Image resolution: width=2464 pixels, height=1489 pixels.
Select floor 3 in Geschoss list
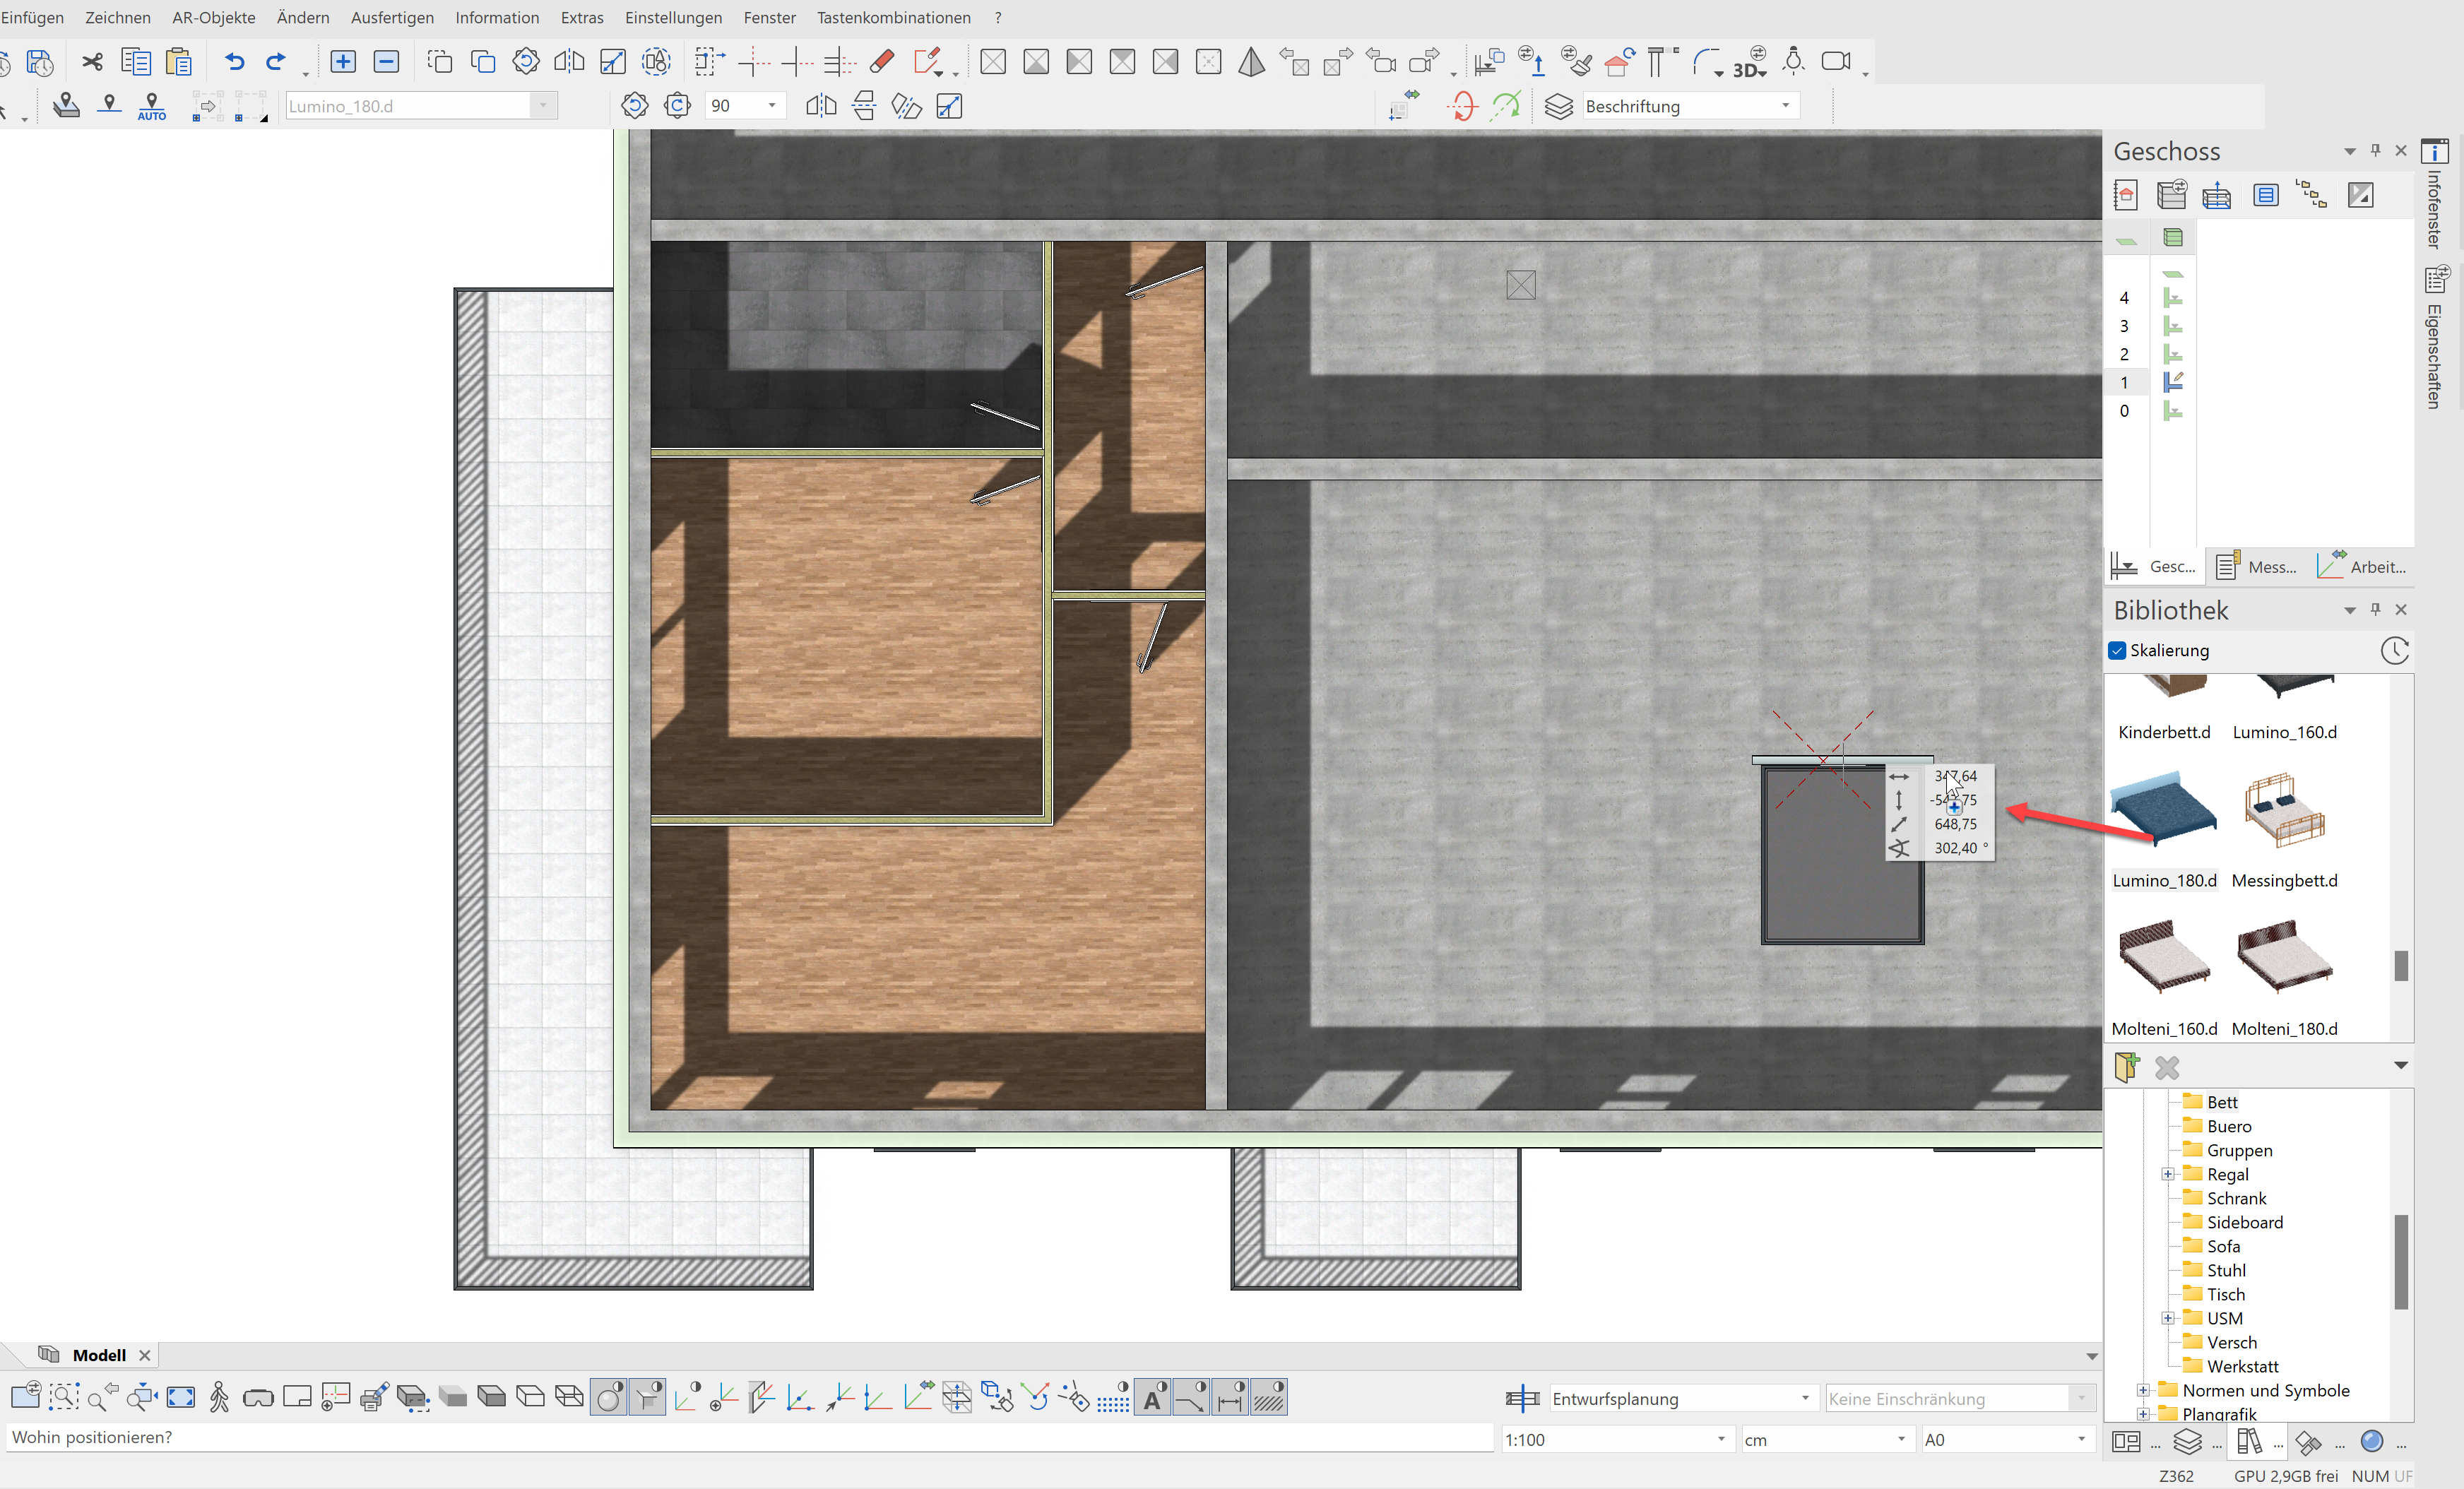click(x=2124, y=326)
